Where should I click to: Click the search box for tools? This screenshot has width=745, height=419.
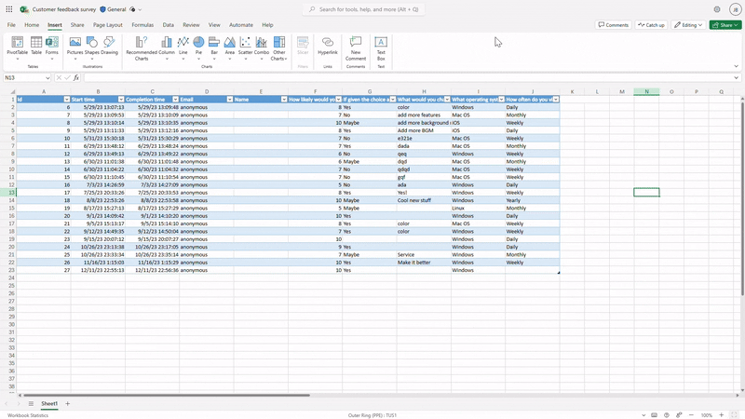tap(363, 9)
